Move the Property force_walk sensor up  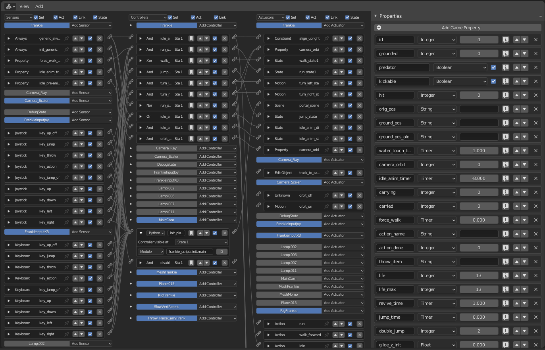[x=75, y=61]
